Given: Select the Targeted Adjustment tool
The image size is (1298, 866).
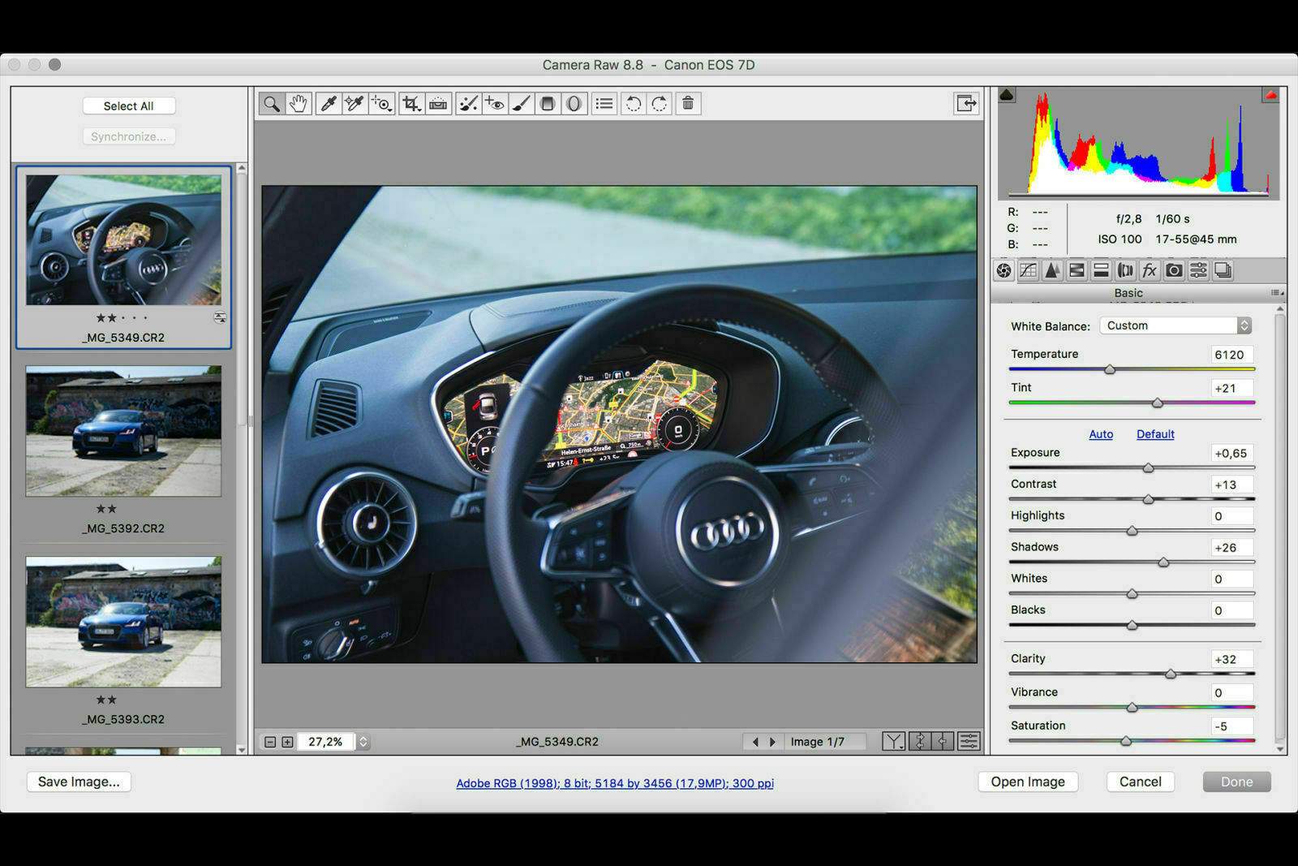Looking at the screenshot, I should click(x=382, y=104).
